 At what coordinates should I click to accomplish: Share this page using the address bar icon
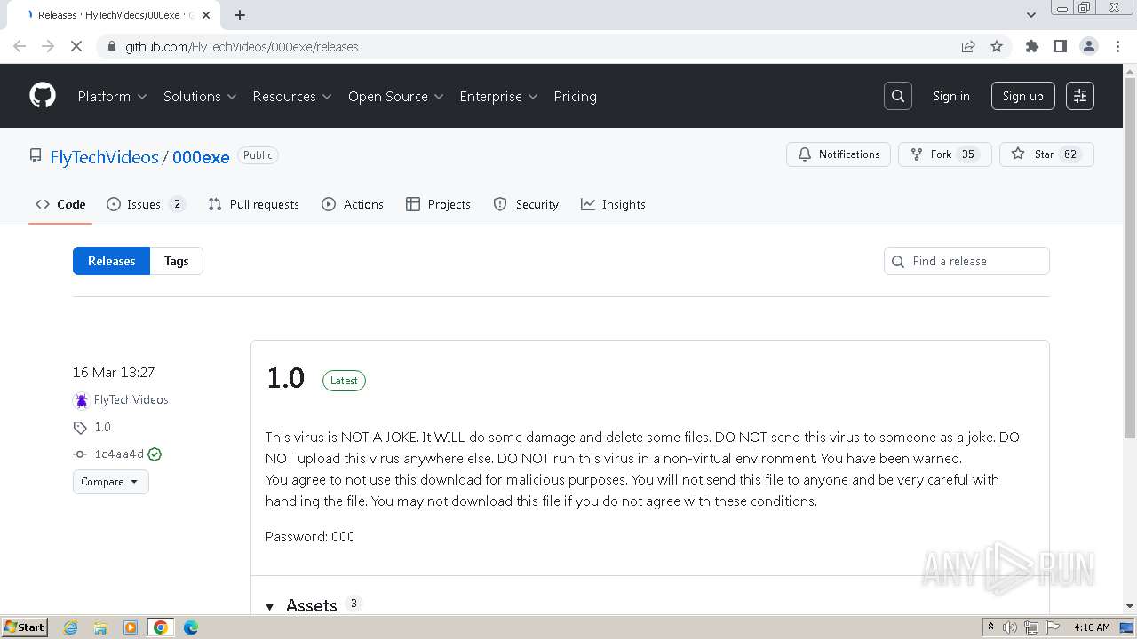pos(968,46)
